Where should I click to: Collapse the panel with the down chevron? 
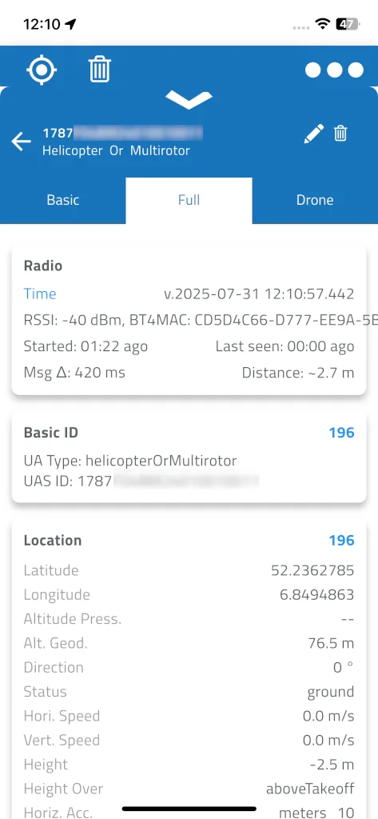pyautogui.click(x=189, y=99)
